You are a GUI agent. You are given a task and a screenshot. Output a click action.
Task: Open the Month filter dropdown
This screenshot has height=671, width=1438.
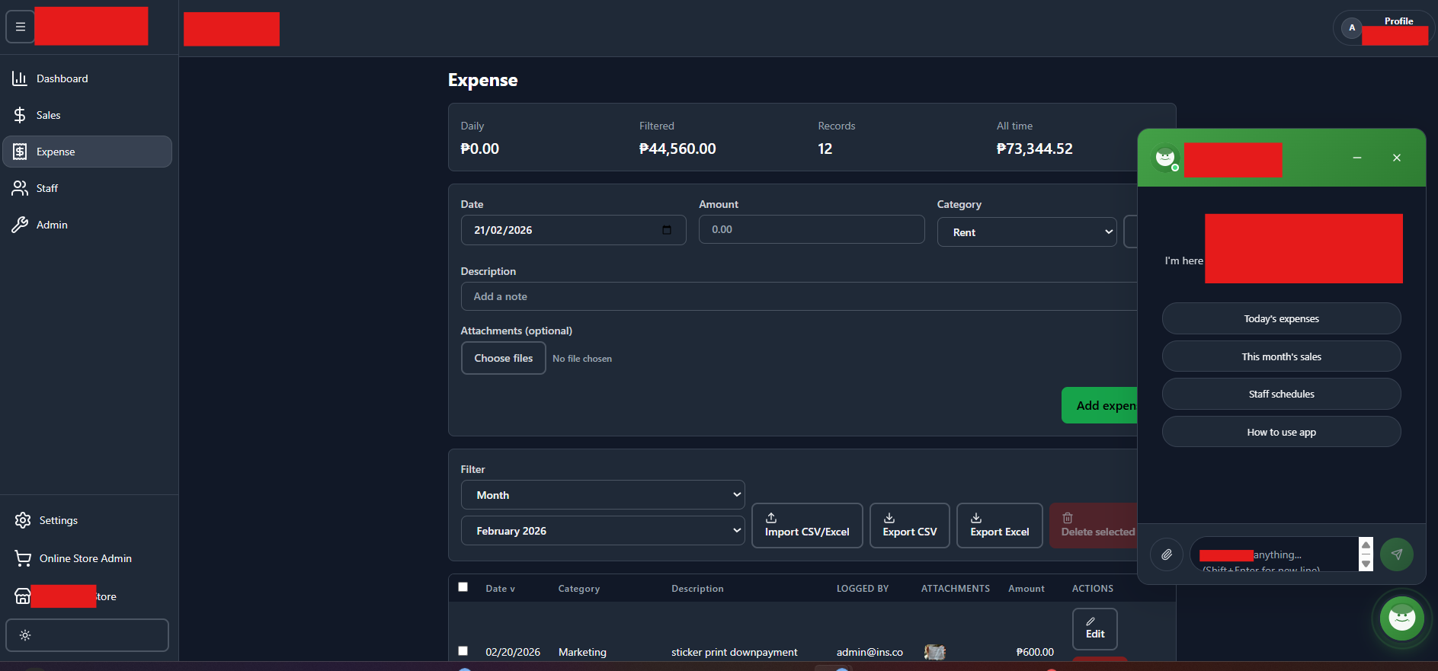pyautogui.click(x=602, y=495)
